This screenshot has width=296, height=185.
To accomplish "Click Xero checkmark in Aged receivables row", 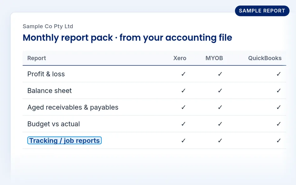I will (x=183, y=107).
